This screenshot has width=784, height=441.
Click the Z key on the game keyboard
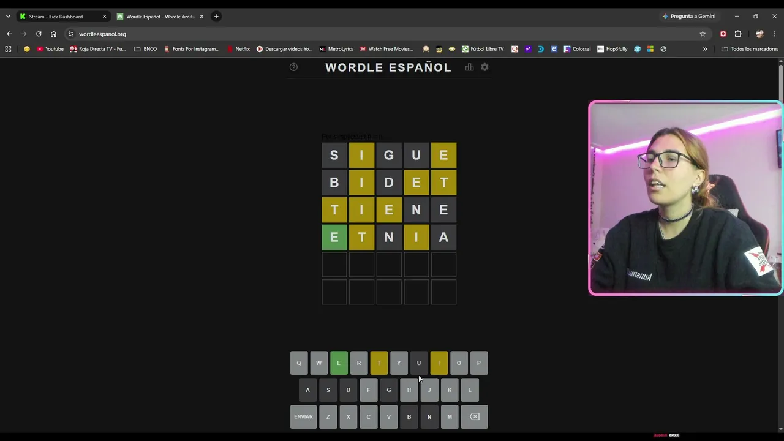328,417
